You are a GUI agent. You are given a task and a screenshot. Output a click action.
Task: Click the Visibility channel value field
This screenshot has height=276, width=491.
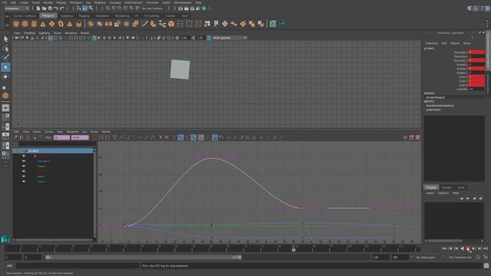click(x=476, y=89)
